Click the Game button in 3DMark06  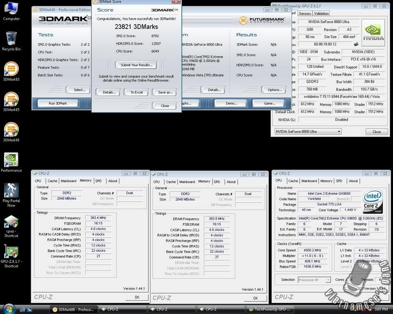coord(269,103)
